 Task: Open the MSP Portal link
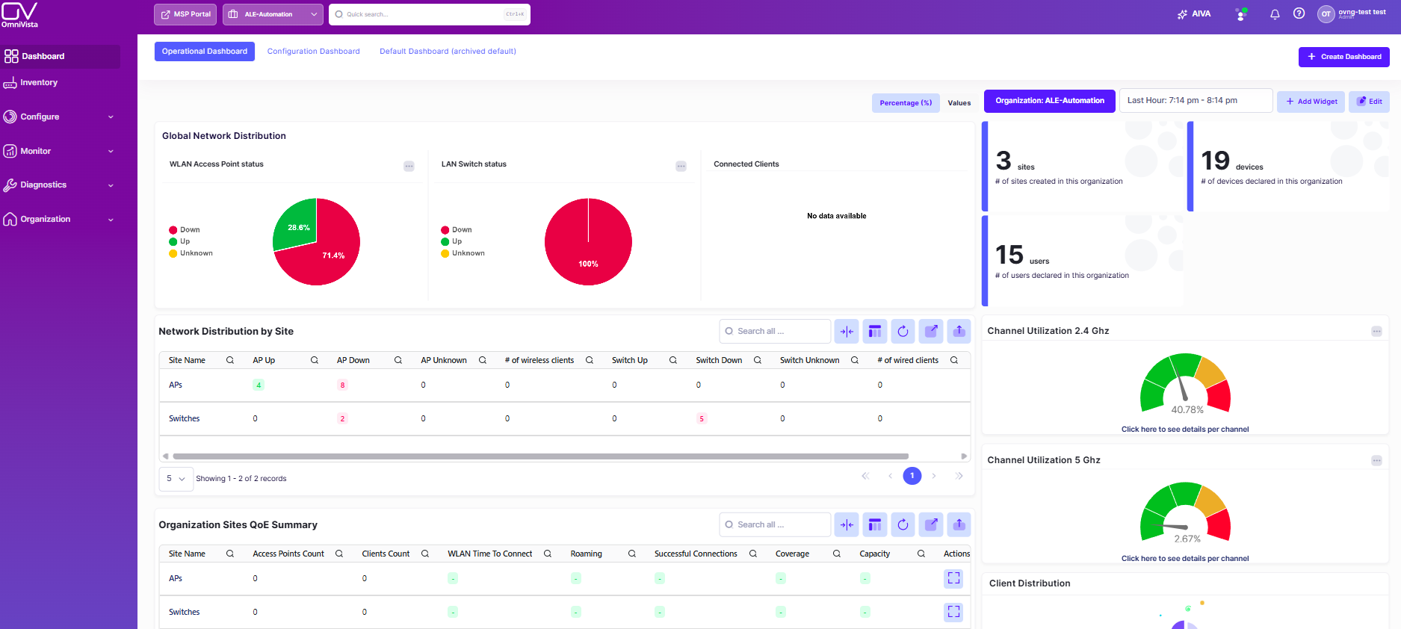click(x=185, y=14)
